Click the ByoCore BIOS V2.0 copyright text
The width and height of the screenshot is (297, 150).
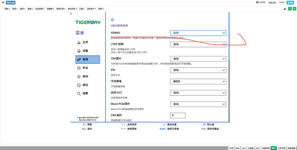click(87, 120)
